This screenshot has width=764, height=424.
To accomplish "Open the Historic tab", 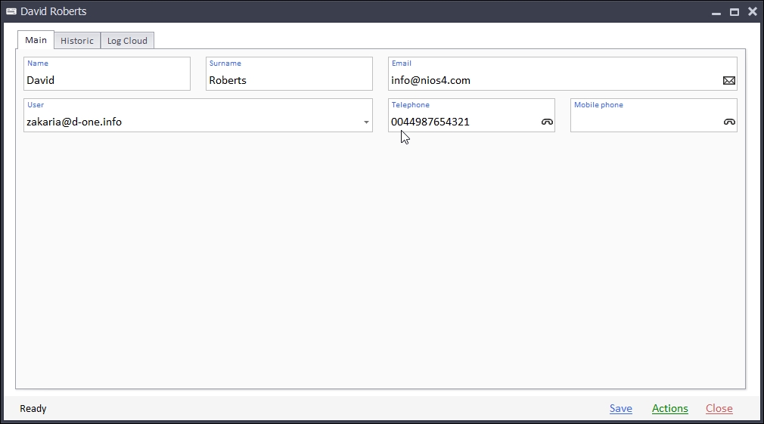I will coord(77,41).
